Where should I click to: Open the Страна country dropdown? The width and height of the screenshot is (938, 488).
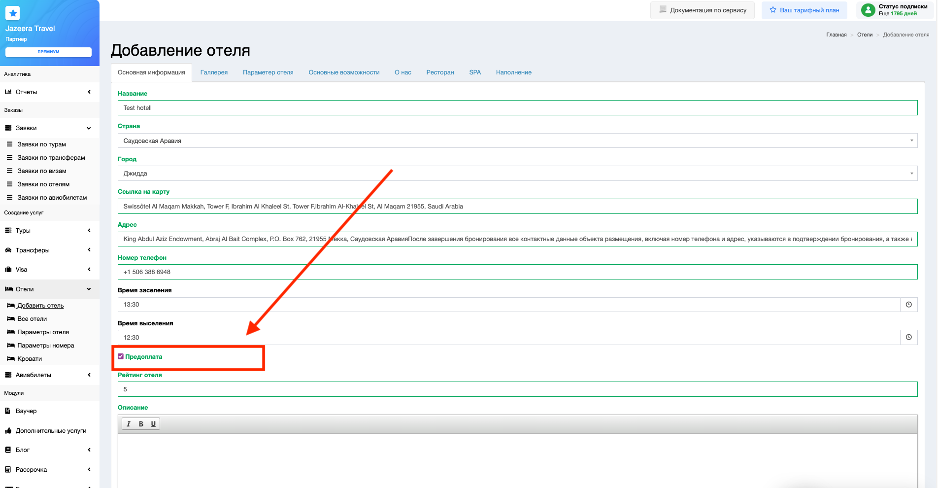coord(517,141)
